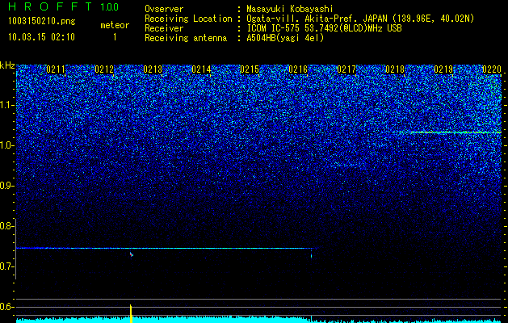
Task: Select receiver ICOM IC-575 frequency text
Action: pos(324,28)
